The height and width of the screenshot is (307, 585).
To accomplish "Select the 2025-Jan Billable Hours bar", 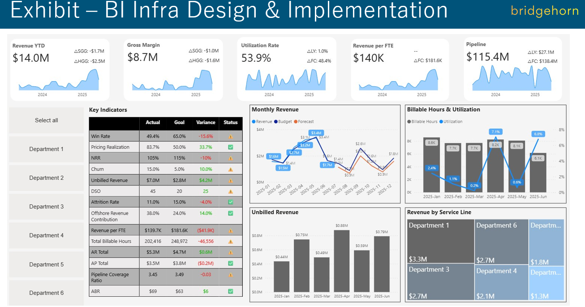I will pyautogui.click(x=431, y=165).
